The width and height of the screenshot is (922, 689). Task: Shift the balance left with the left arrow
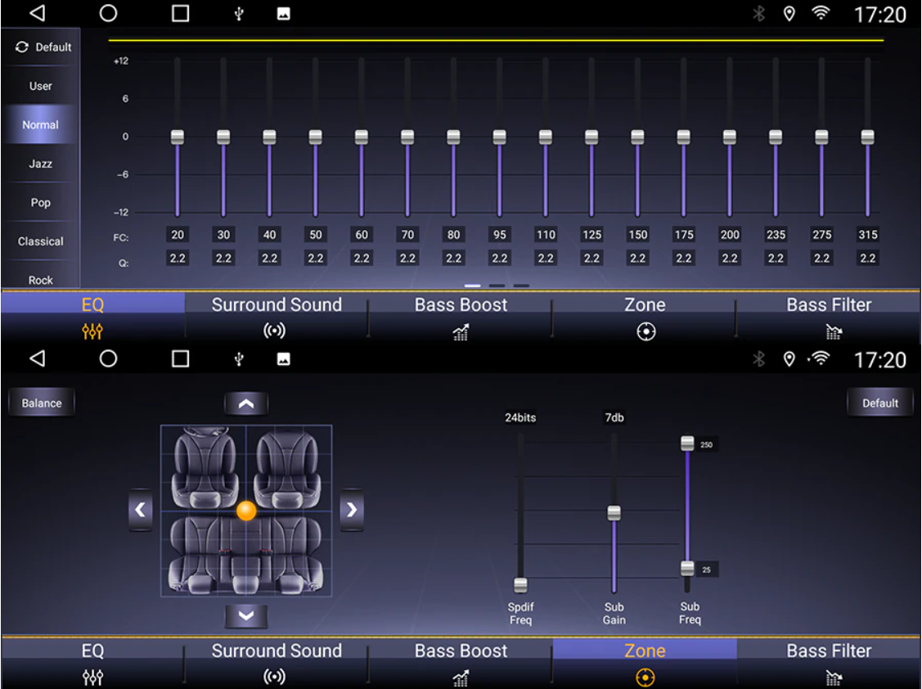(140, 510)
